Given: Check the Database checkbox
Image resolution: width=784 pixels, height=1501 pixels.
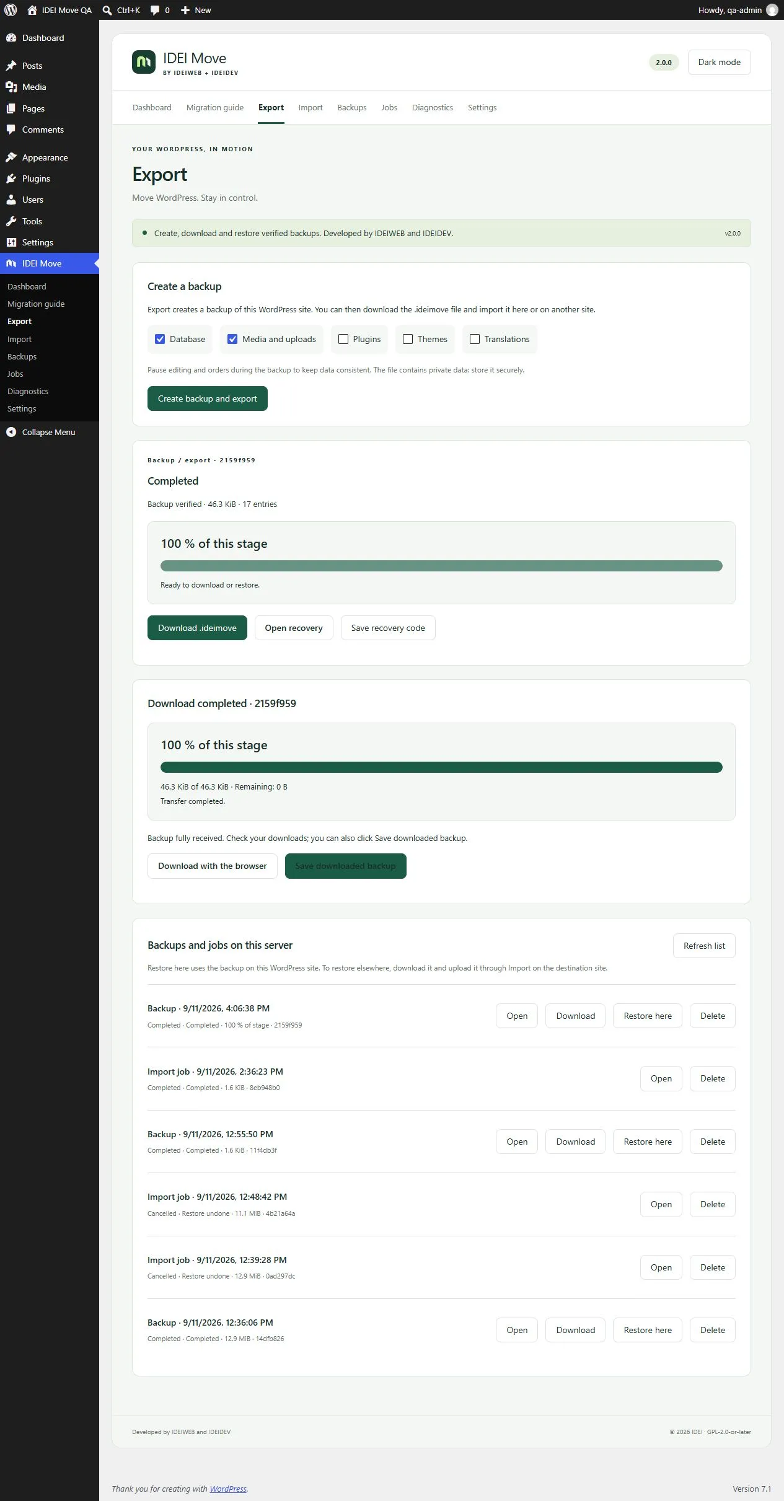Looking at the screenshot, I should click(x=160, y=339).
